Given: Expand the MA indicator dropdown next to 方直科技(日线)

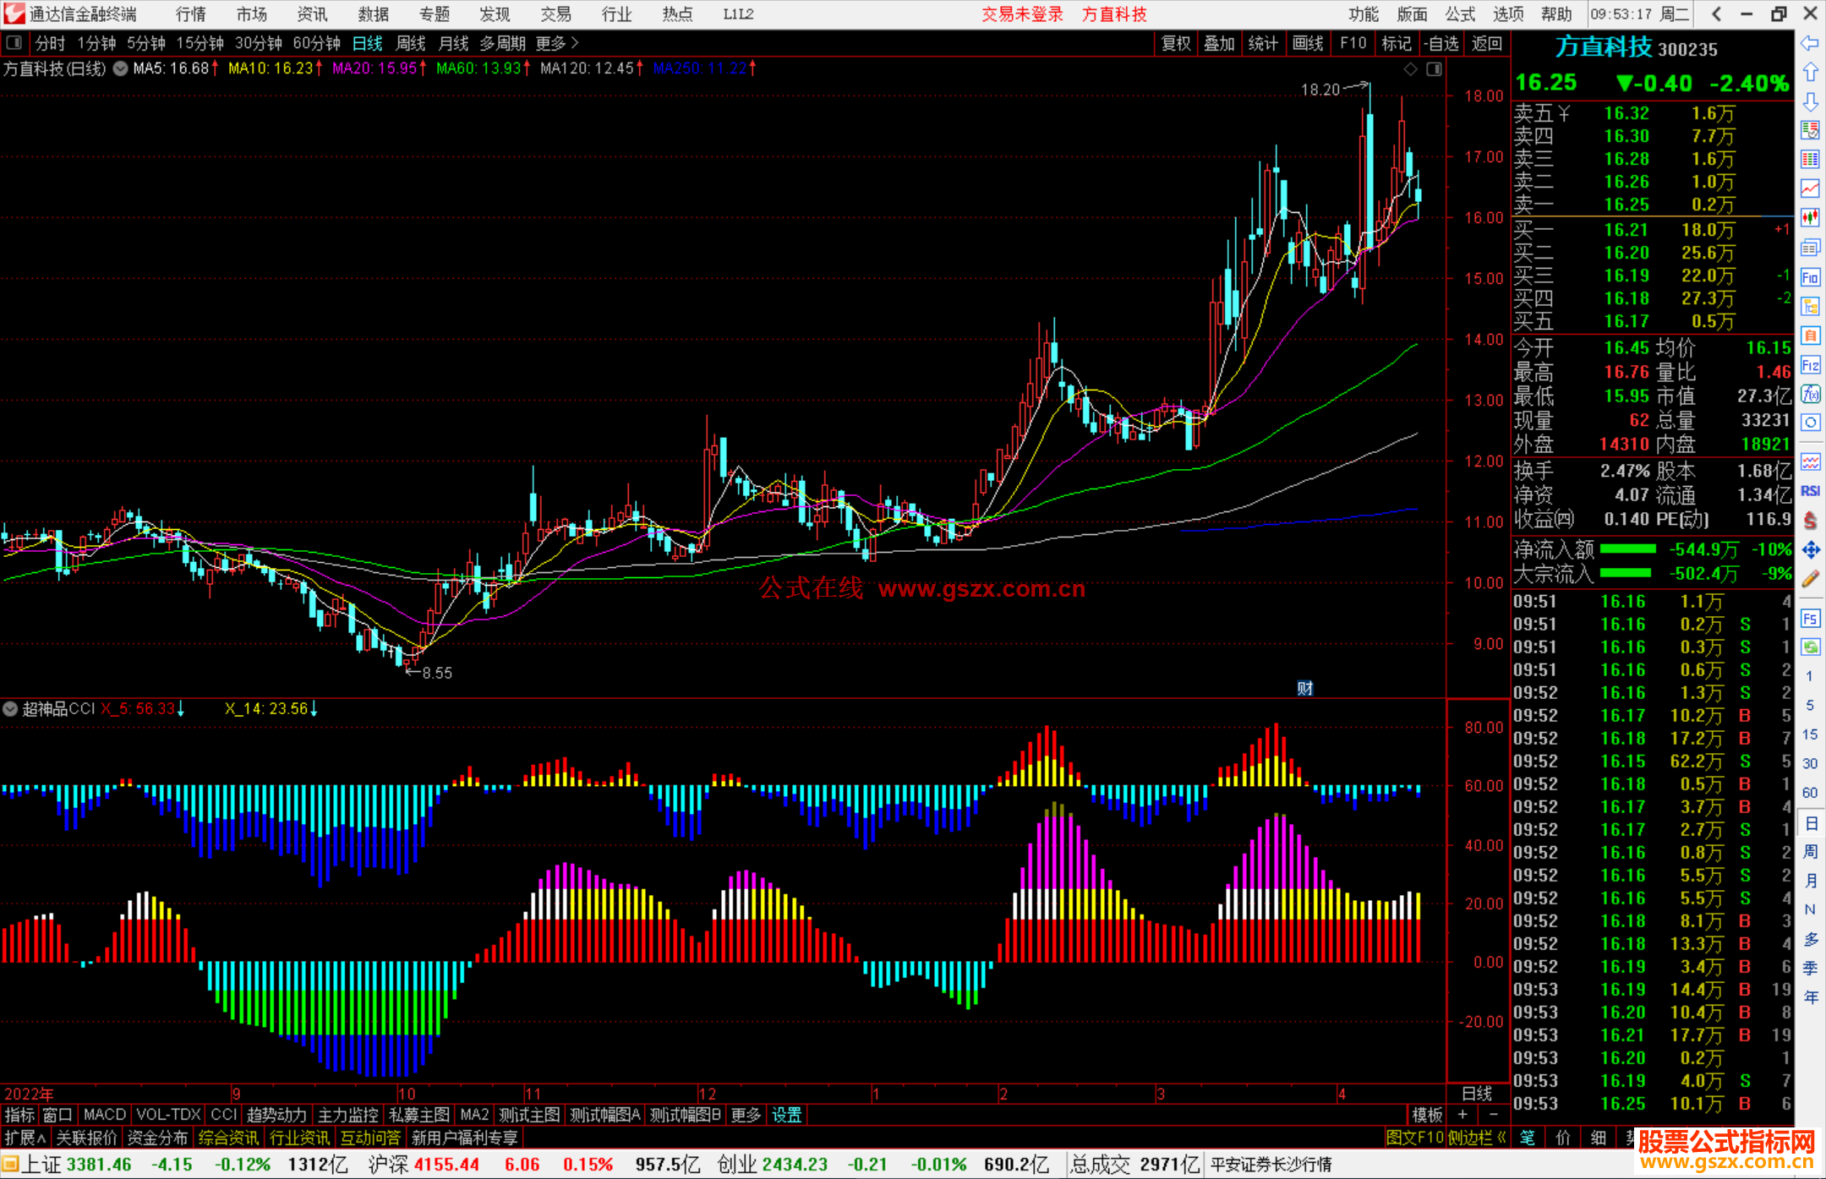Looking at the screenshot, I should point(121,69).
